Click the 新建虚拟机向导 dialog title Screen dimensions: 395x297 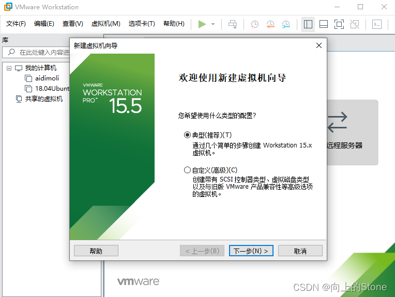96,46
